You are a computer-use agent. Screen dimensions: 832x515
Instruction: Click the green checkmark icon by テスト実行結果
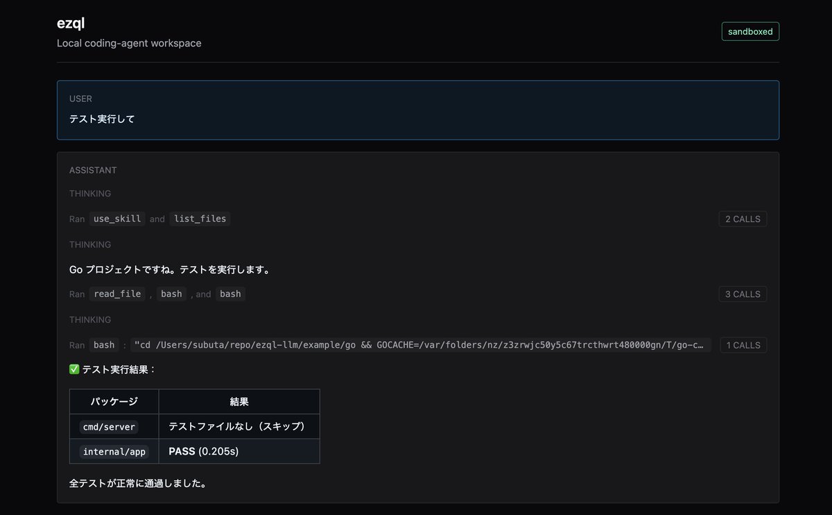(75, 369)
